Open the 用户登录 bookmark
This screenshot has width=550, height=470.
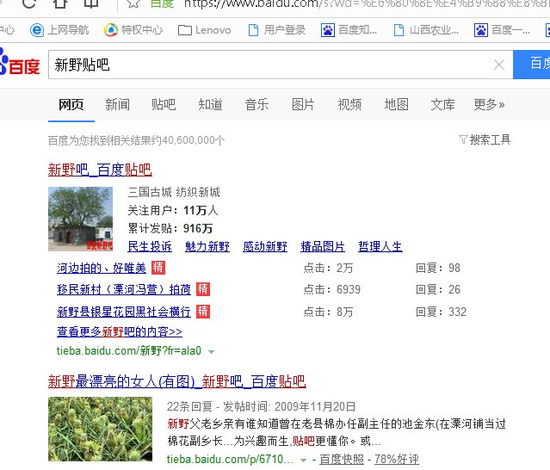(277, 30)
